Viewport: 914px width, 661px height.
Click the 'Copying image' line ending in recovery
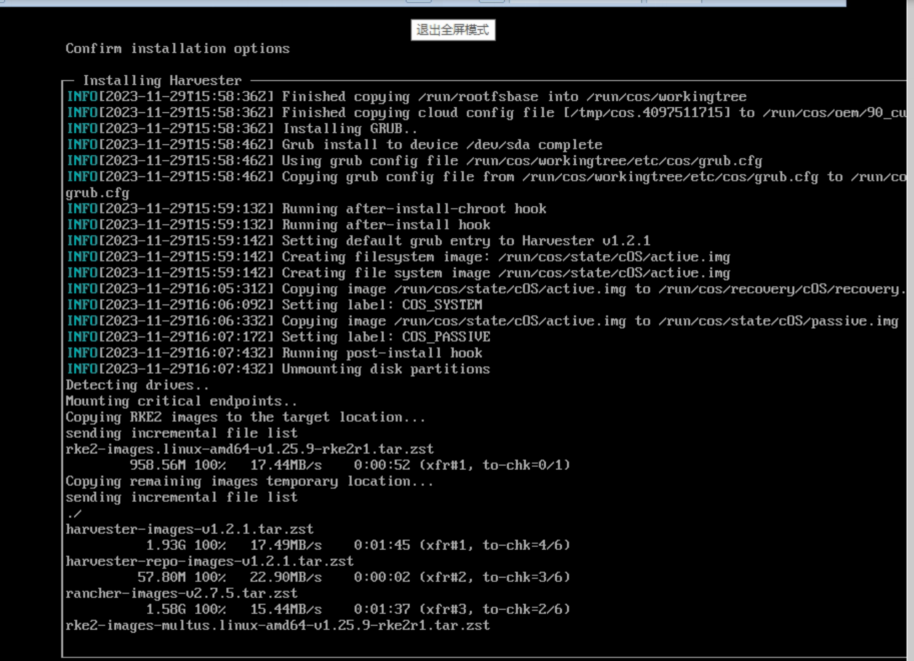486,289
